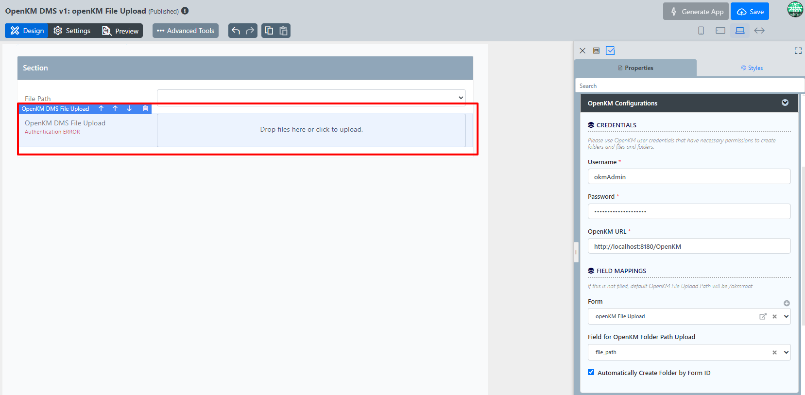
Task: Click the file drop upload area
Action: [x=311, y=130]
